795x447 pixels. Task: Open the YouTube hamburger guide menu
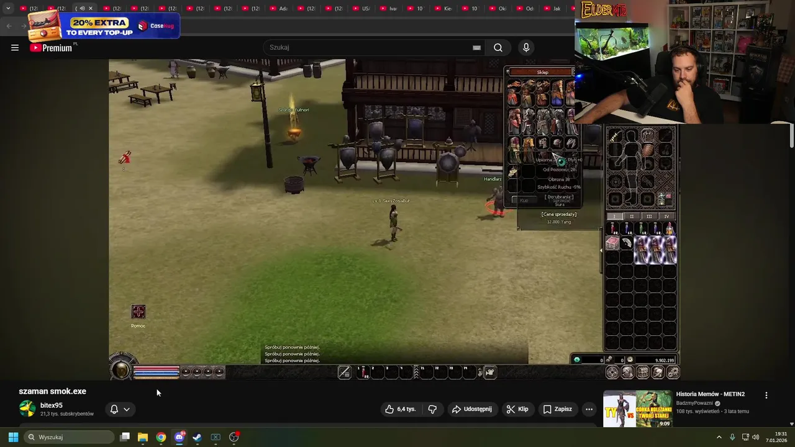coord(15,48)
